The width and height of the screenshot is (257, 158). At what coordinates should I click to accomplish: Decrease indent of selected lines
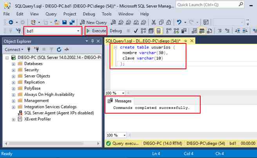[x=237, y=31]
